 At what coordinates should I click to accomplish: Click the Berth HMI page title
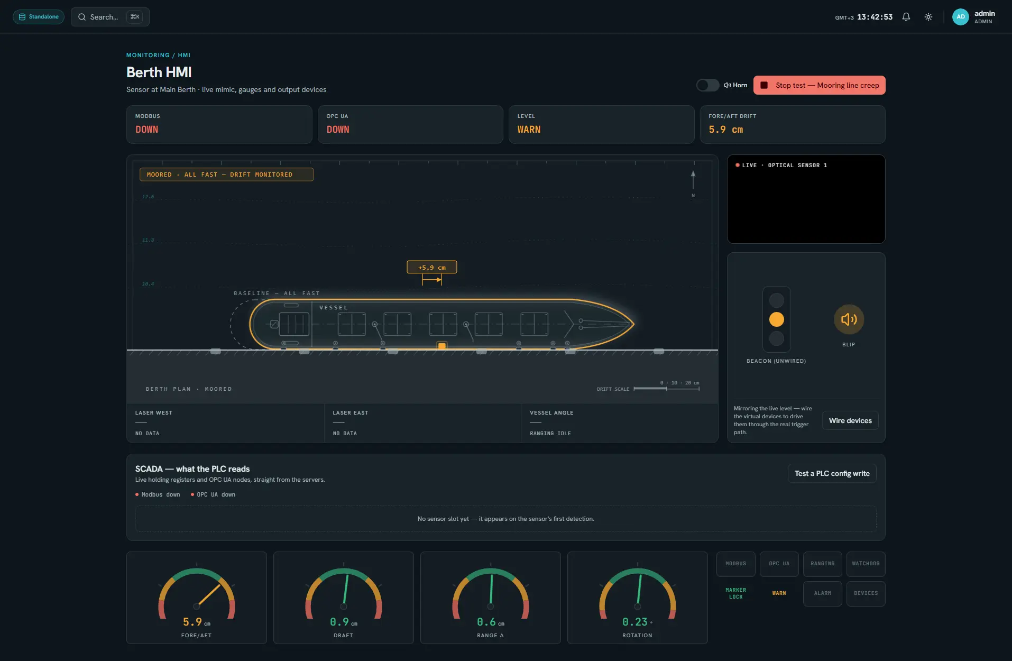[159, 72]
